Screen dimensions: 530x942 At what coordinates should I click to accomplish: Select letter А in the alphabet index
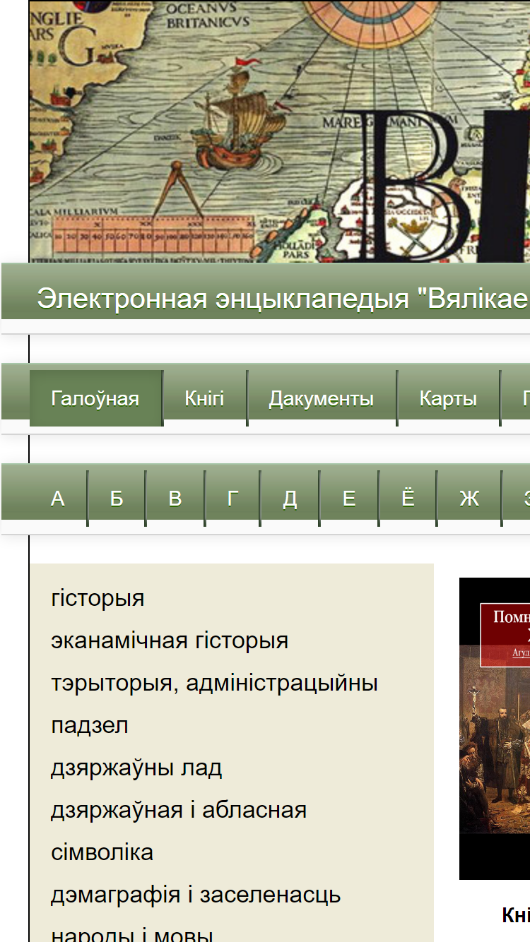(58, 499)
